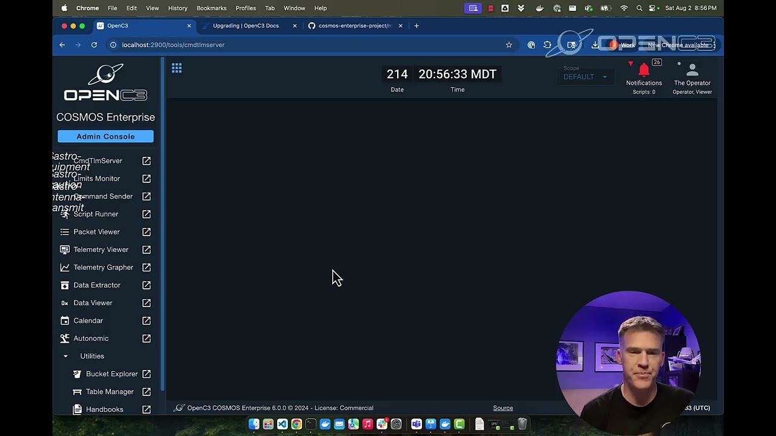
Task: Open Telemetry Grapher in a new tab
Action: 147,267
